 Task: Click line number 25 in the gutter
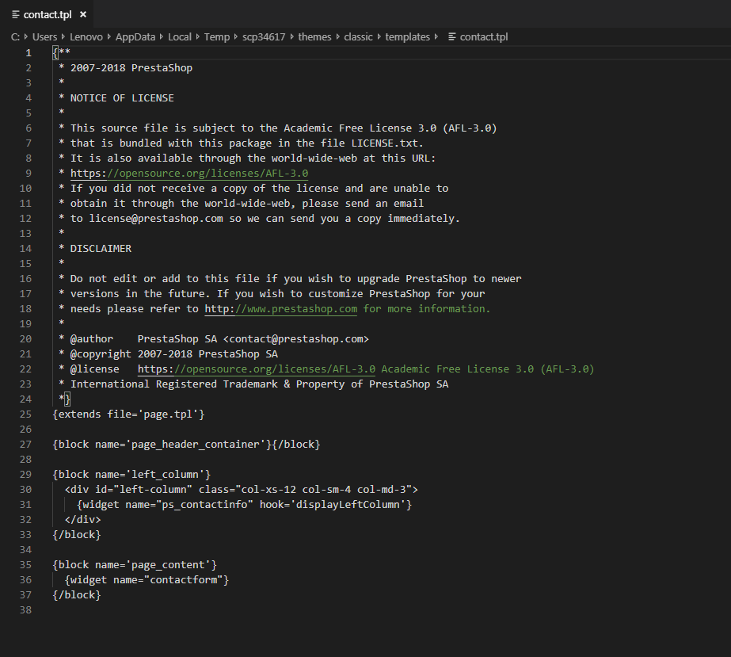(25, 414)
